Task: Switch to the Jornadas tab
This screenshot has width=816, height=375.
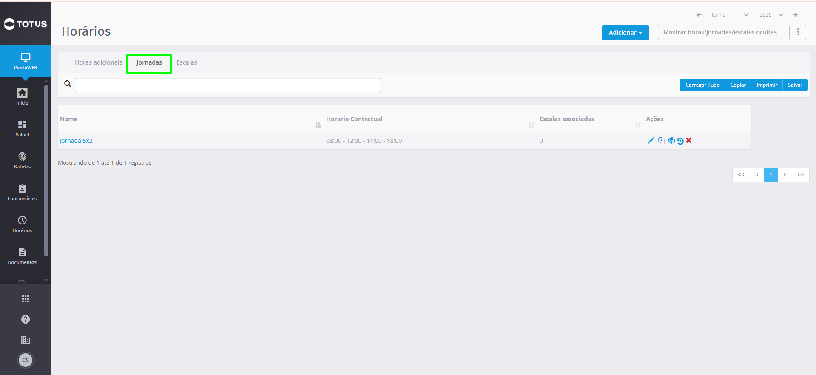Action: point(149,62)
